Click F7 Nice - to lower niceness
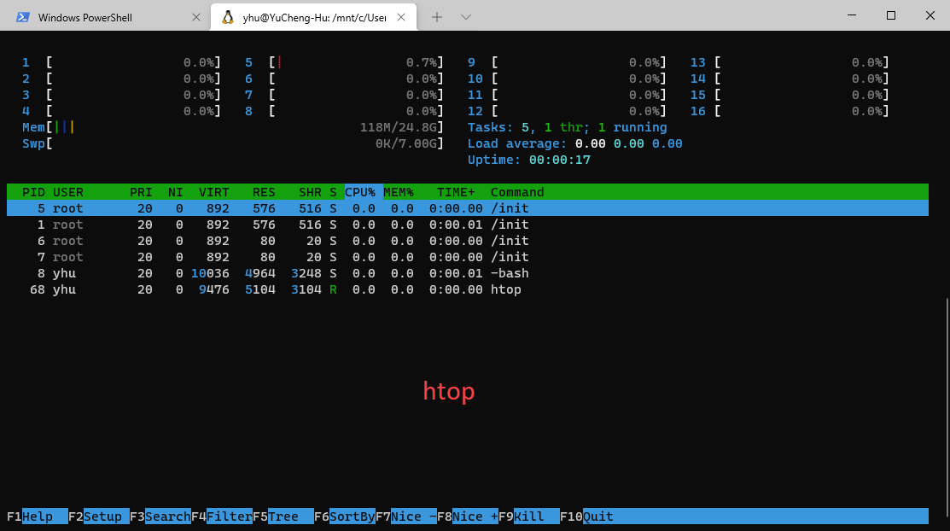 (406, 516)
